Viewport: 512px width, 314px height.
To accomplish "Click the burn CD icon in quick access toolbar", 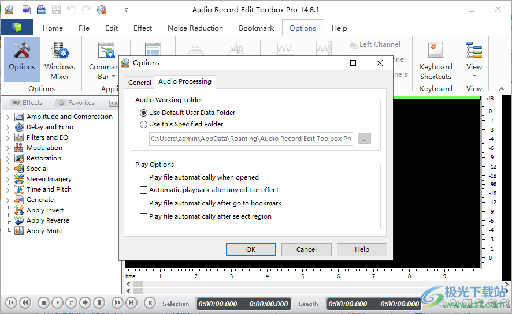I will [102, 10].
